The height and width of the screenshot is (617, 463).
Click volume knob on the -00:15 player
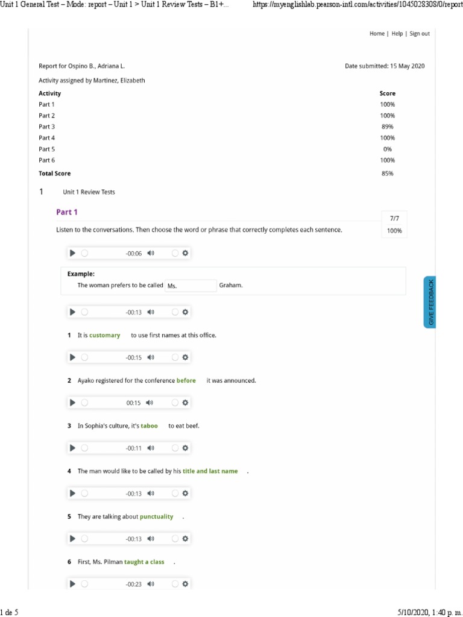click(175, 357)
